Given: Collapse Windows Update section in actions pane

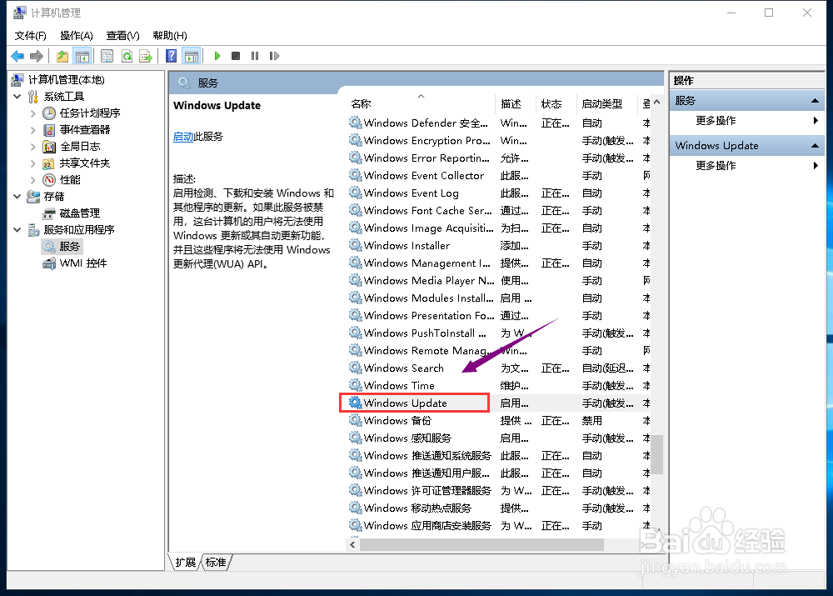Looking at the screenshot, I should pos(815,146).
